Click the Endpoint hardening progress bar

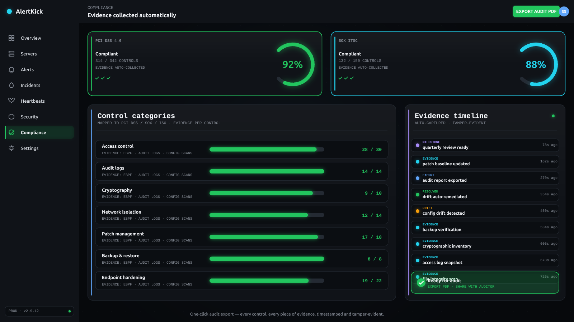[267, 281]
